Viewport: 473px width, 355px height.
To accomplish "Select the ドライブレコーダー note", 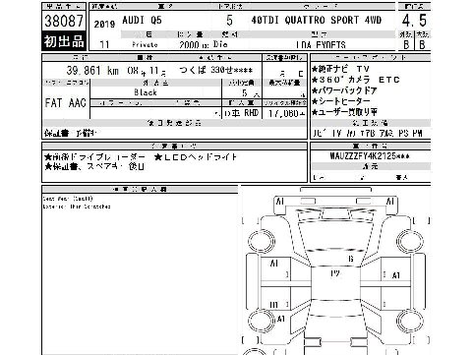I will click(94, 157).
